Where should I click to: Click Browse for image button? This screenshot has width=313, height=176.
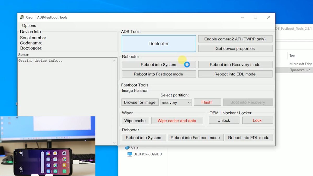140,102
